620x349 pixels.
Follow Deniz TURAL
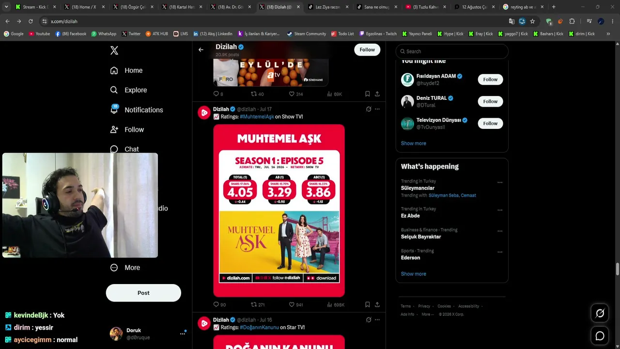pos(490,101)
